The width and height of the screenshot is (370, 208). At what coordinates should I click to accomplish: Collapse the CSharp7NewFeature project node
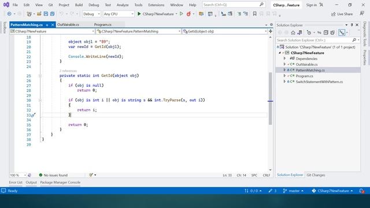[x=280, y=53]
